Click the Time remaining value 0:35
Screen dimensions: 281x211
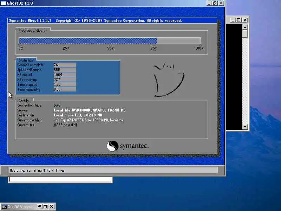pos(65,89)
